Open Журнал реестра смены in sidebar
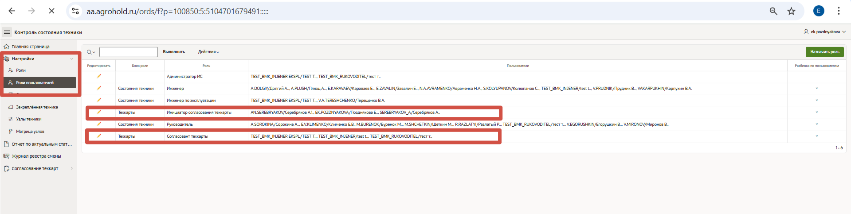This screenshot has height=214, width=851. tap(36, 156)
